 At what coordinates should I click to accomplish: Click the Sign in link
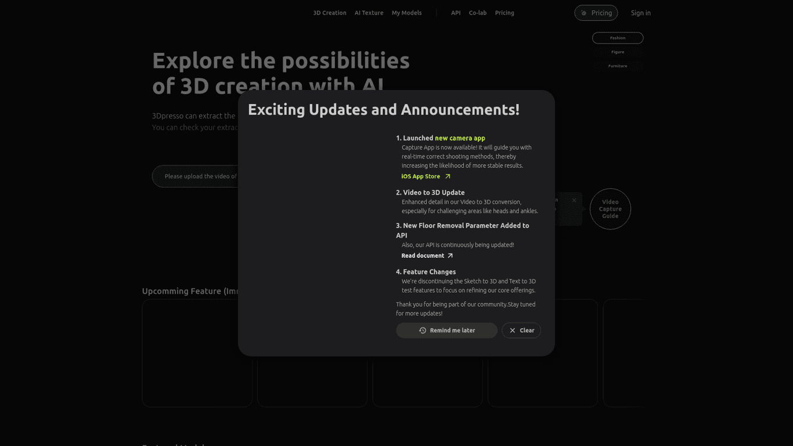tap(640, 12)
